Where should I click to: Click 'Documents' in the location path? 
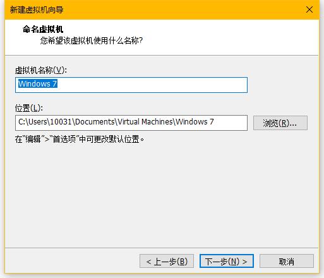(x=95, y=122)
